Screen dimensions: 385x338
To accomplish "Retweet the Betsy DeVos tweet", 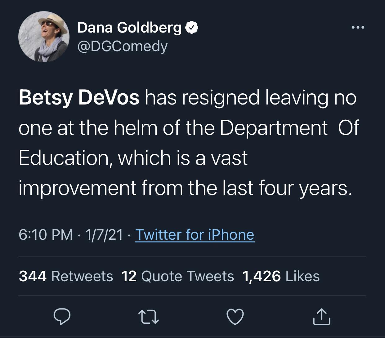I will [149, 317].
